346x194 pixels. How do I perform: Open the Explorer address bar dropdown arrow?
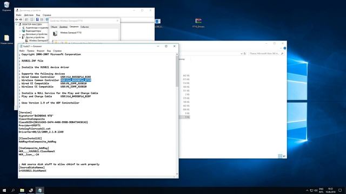pyautogui.click(x=242, y=53)
